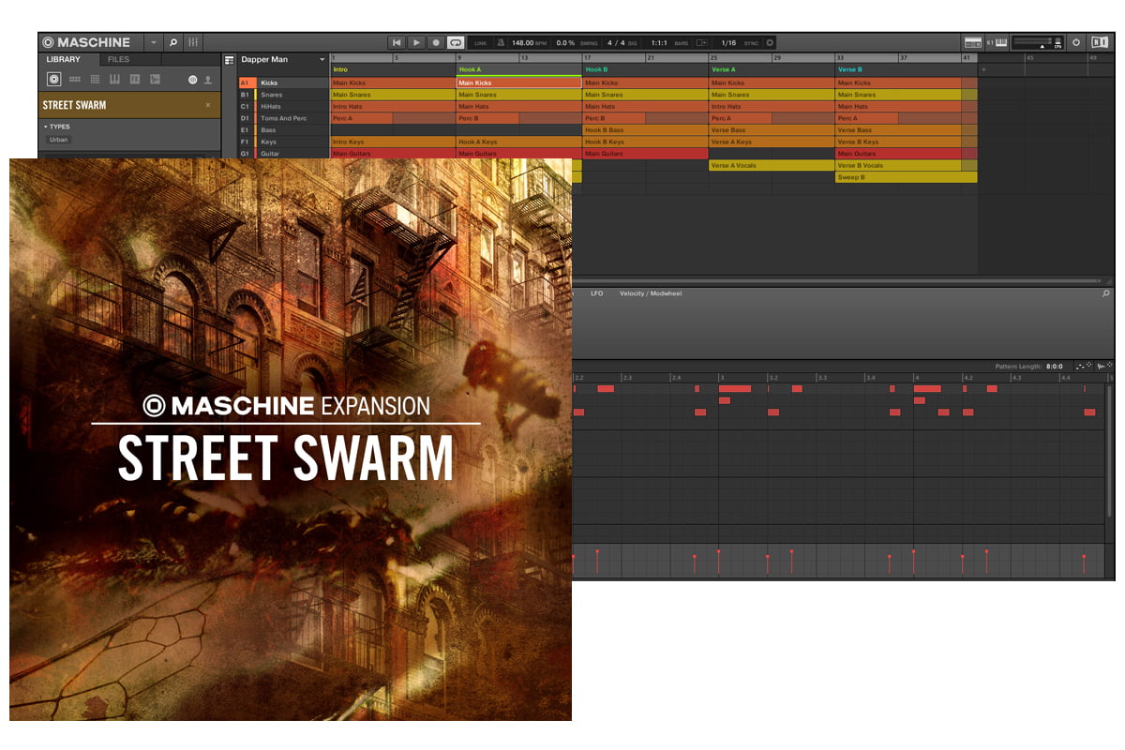Open the LFO modulation tab
The image size is (1125, 750).
pos(597,293)
